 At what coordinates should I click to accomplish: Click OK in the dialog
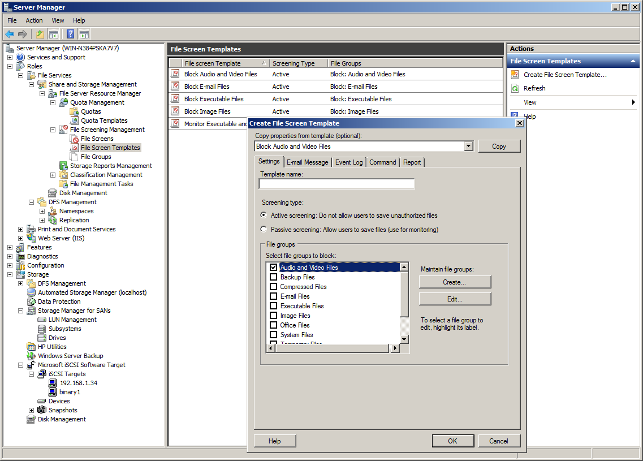click(x=453, y=441)
